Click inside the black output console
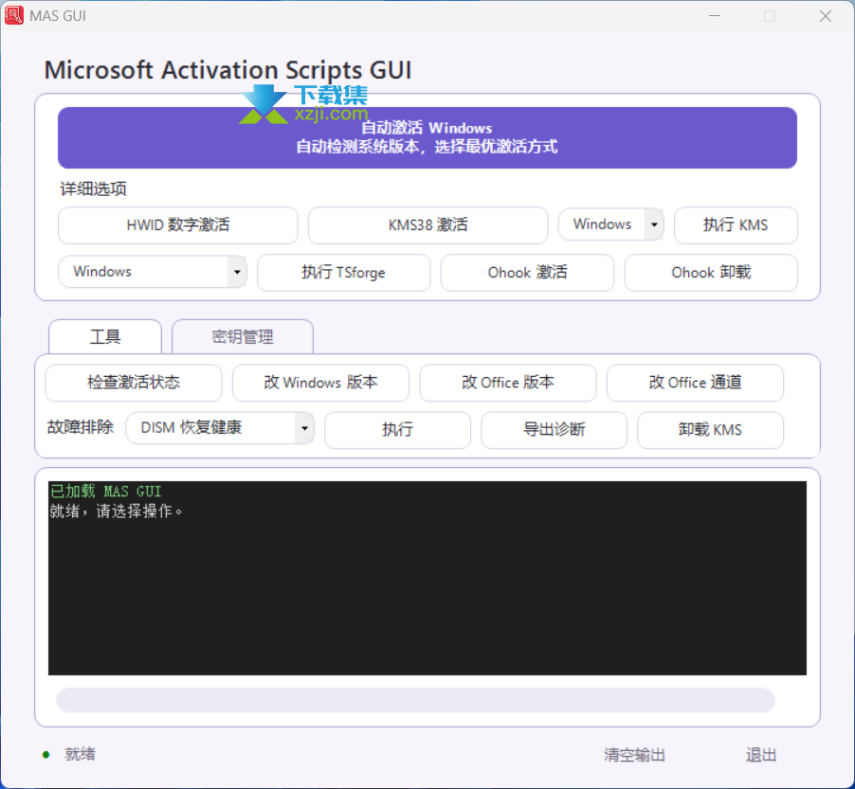This screenshot has height=789, width=855. click(427, 578)
